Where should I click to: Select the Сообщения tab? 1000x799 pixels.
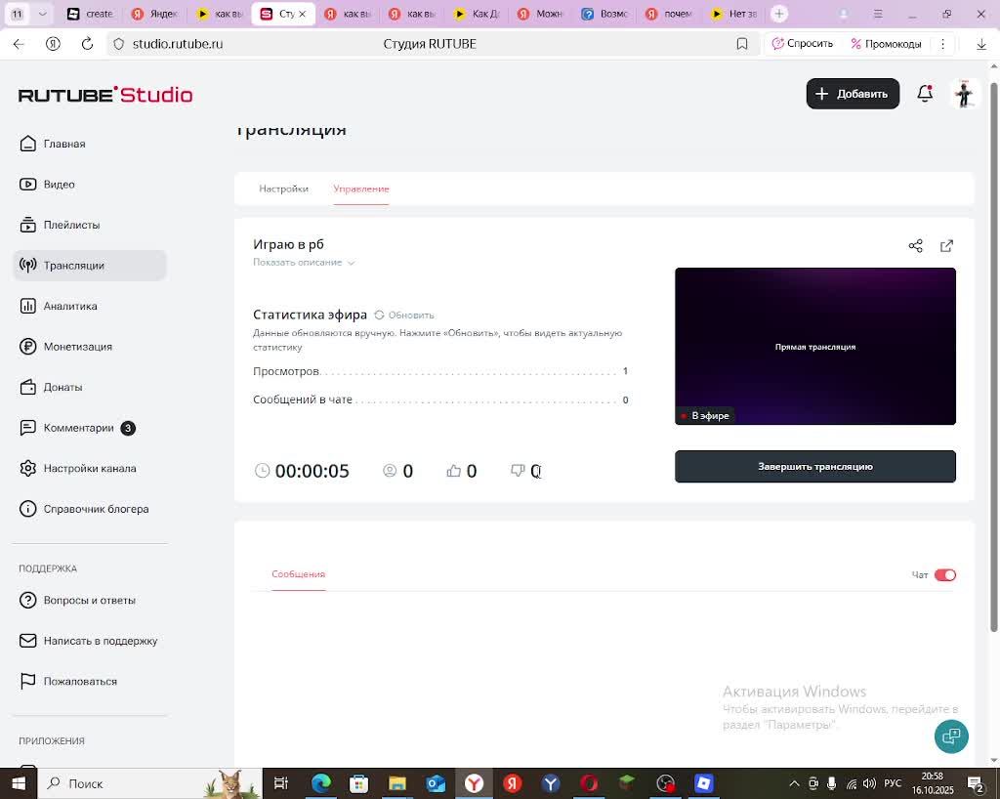pos(299,574)
